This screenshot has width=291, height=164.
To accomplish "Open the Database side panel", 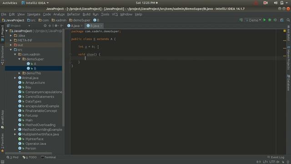I will (x=288, y=82).
